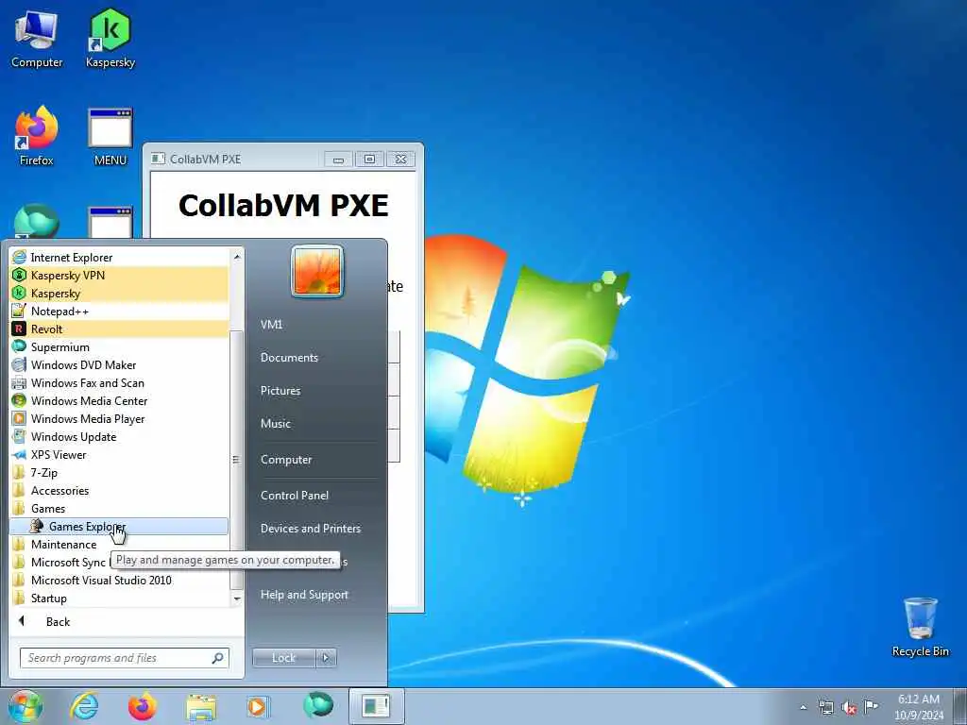Open Windows Explorer from the taskbar
This screenshot has height=725, width=967.
pos(201,706)
